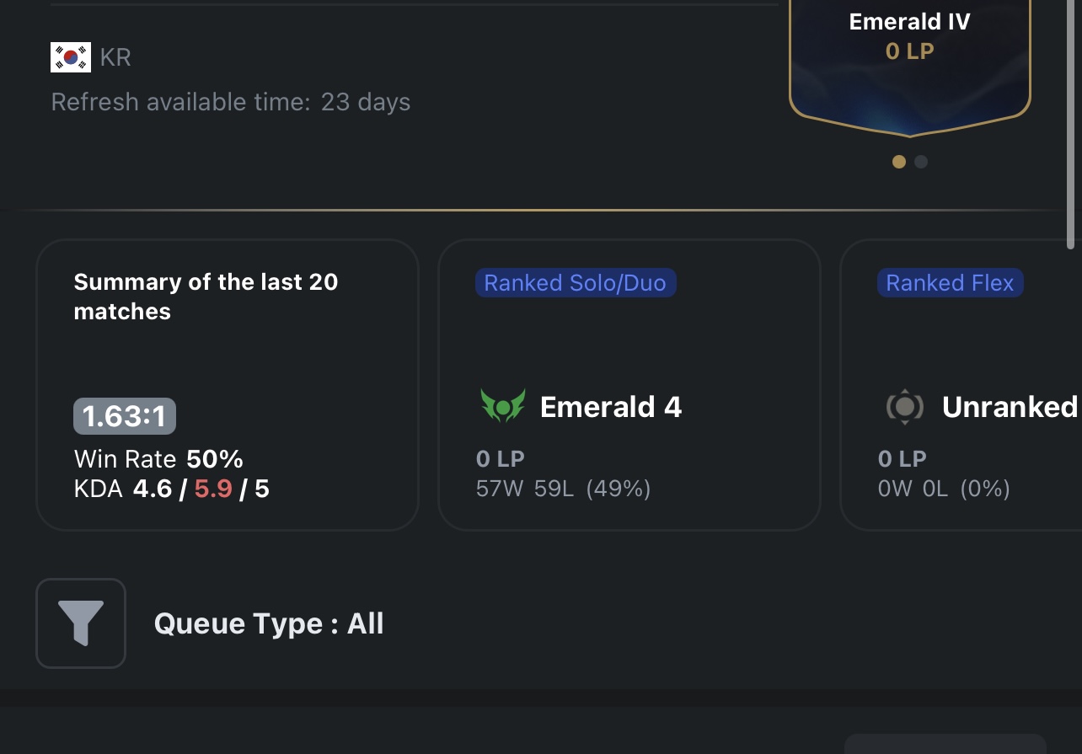The height and width of the screenshot is (754, 1082).
Task: Click the grey Unranked emblem icon
Action: [x=905, y=407]
